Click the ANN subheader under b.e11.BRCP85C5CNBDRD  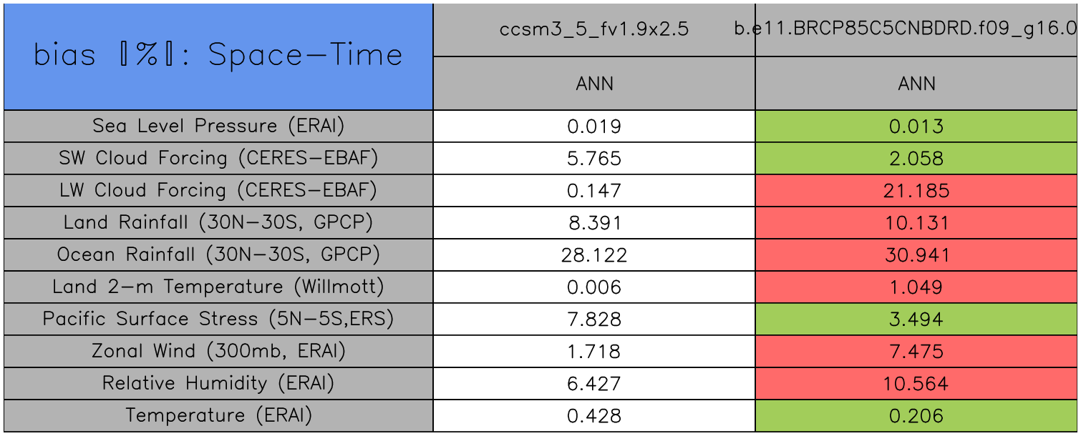916,84
